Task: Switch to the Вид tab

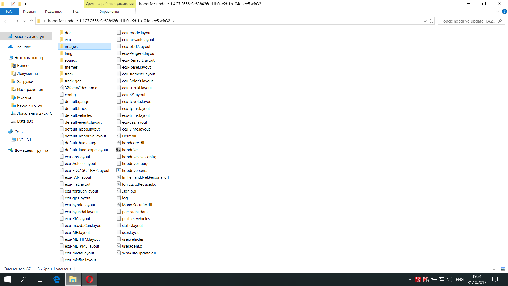Action: 75,11
